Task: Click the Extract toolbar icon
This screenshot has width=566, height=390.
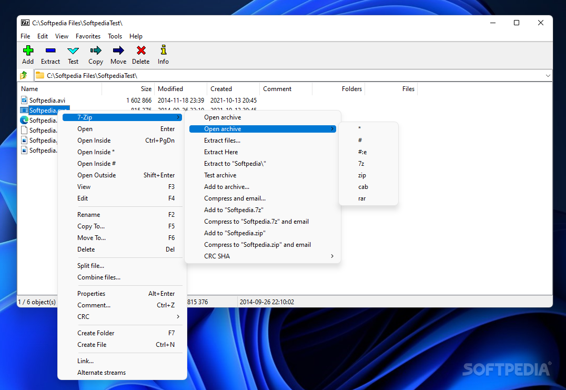Action: pyautogui.click(x=50, y=50)
